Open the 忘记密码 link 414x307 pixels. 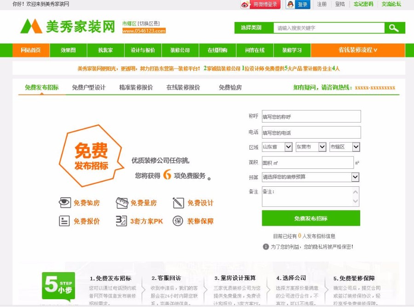point(363,5)
